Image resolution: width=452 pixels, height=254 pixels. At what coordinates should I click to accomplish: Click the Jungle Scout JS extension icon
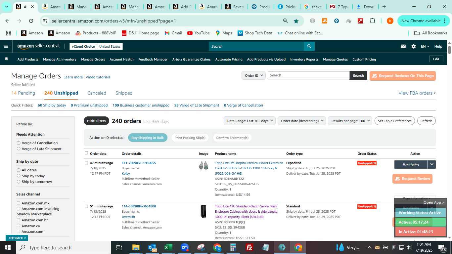coord(324,21)
